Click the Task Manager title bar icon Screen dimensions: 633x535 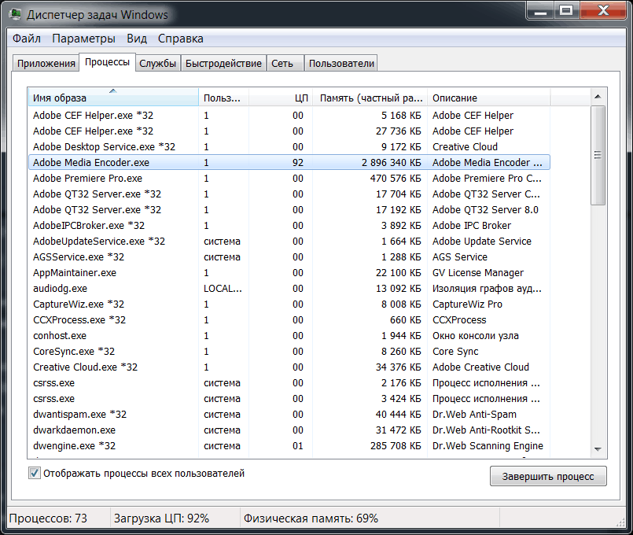(16, 14)
